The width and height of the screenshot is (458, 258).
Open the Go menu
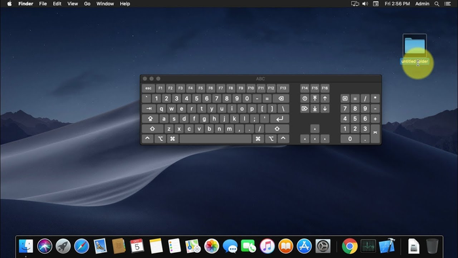tap(87, 4)
